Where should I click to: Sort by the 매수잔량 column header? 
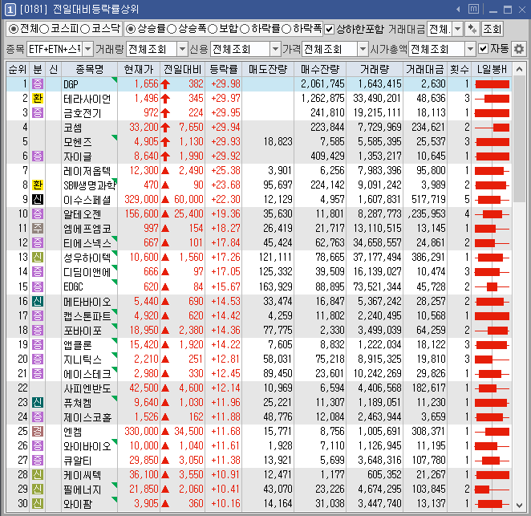coord(320,70)
